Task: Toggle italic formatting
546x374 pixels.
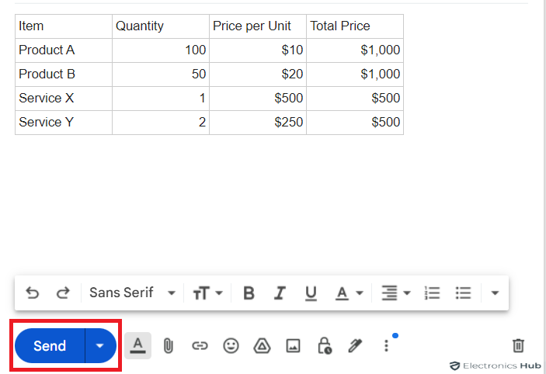Action: coord(280,293)
